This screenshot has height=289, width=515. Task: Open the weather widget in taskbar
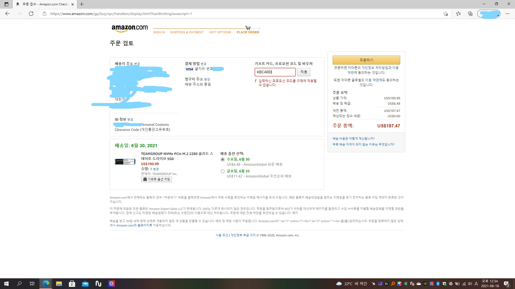pos(351,284)
